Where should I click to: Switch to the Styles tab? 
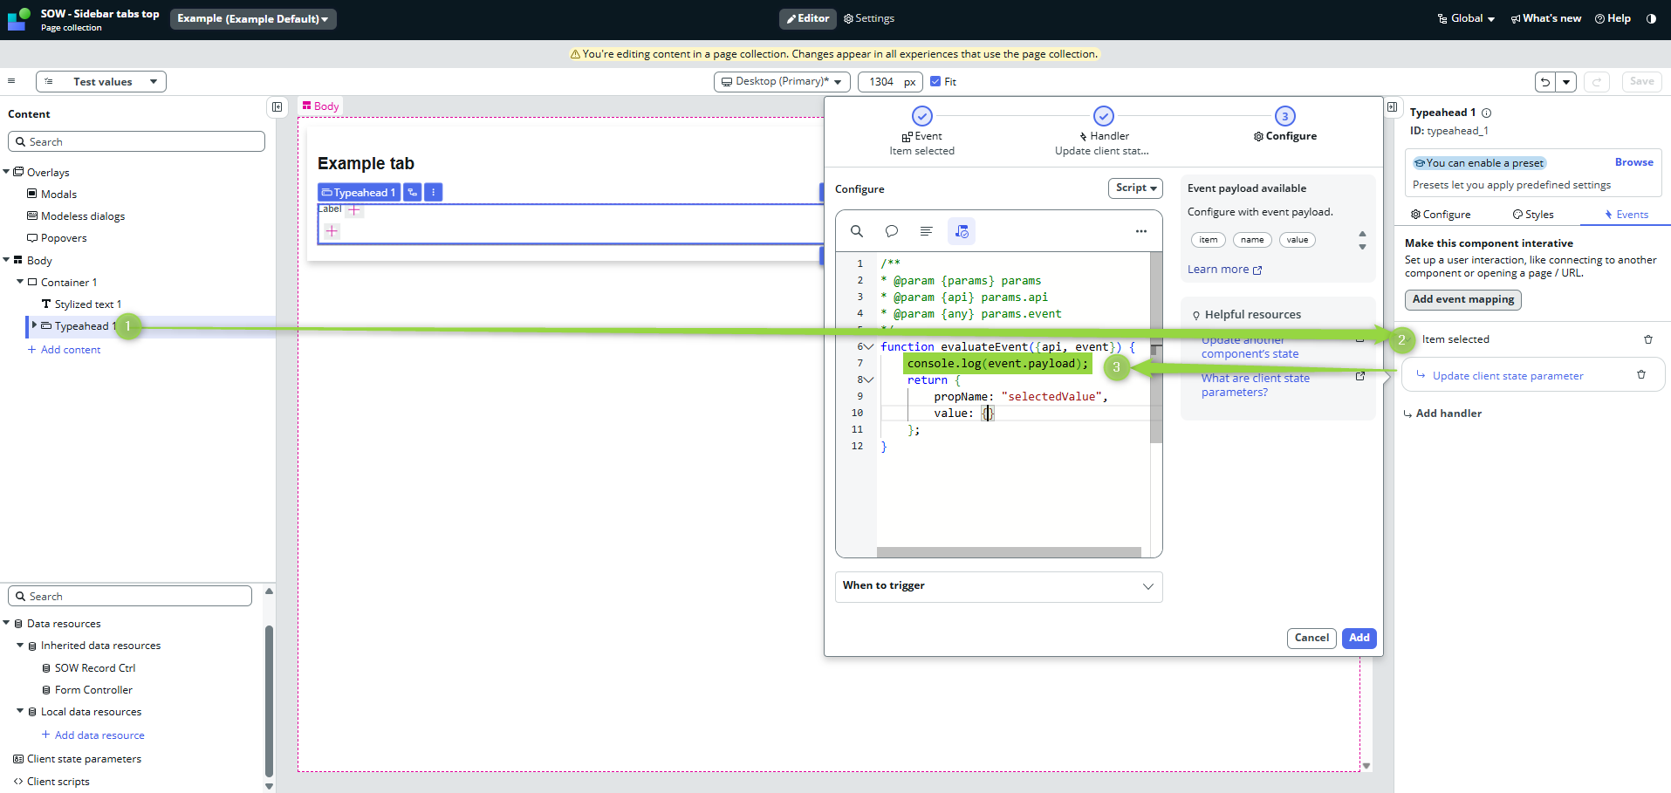[1533, 215]
